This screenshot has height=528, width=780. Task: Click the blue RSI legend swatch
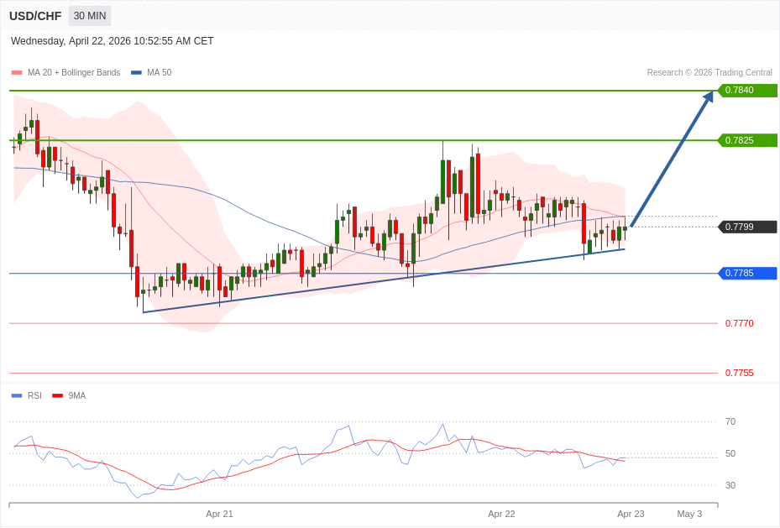point(17,395)
